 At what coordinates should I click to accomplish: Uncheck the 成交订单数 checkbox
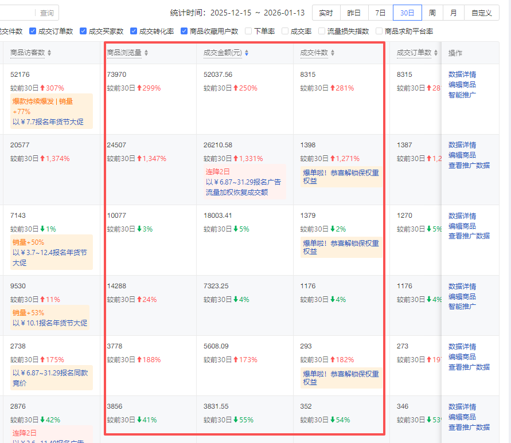tap(33, 31)
